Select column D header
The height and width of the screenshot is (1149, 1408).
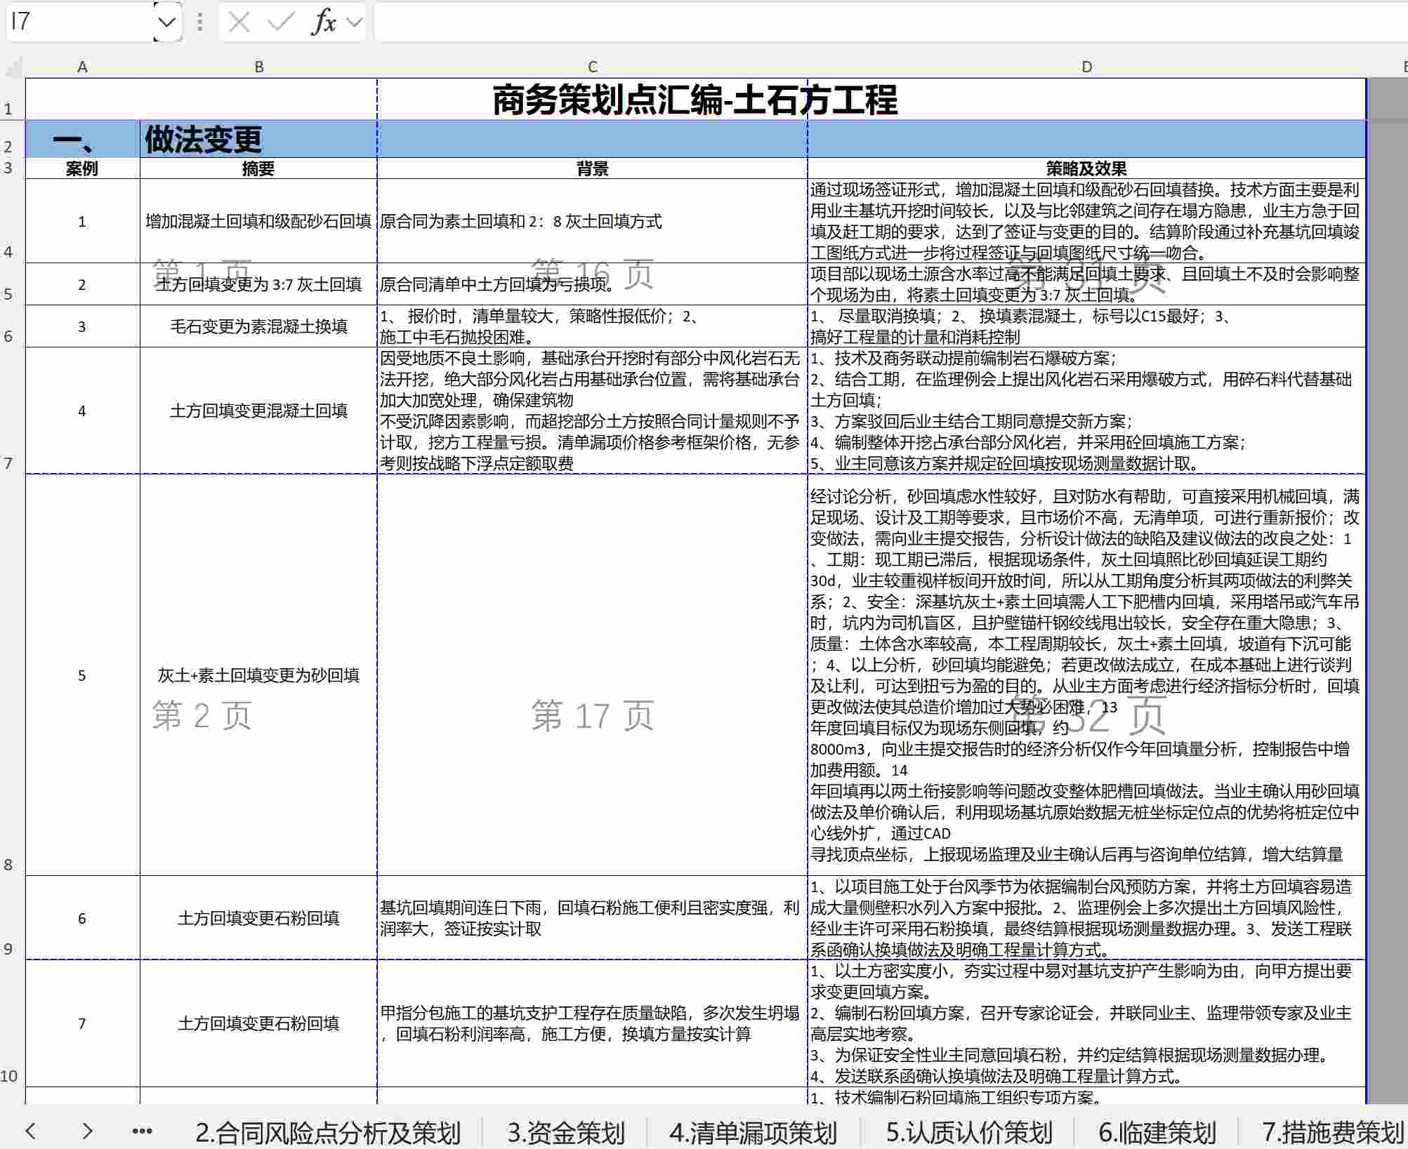(1086, 67)
